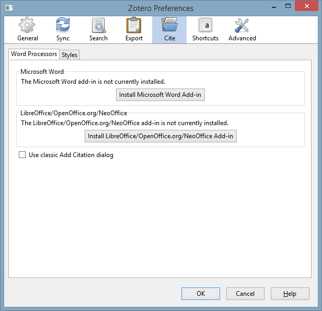Screen dimensions: 322x311
Task: Close the Zotero Preferences window
Action: pos(307,6)
